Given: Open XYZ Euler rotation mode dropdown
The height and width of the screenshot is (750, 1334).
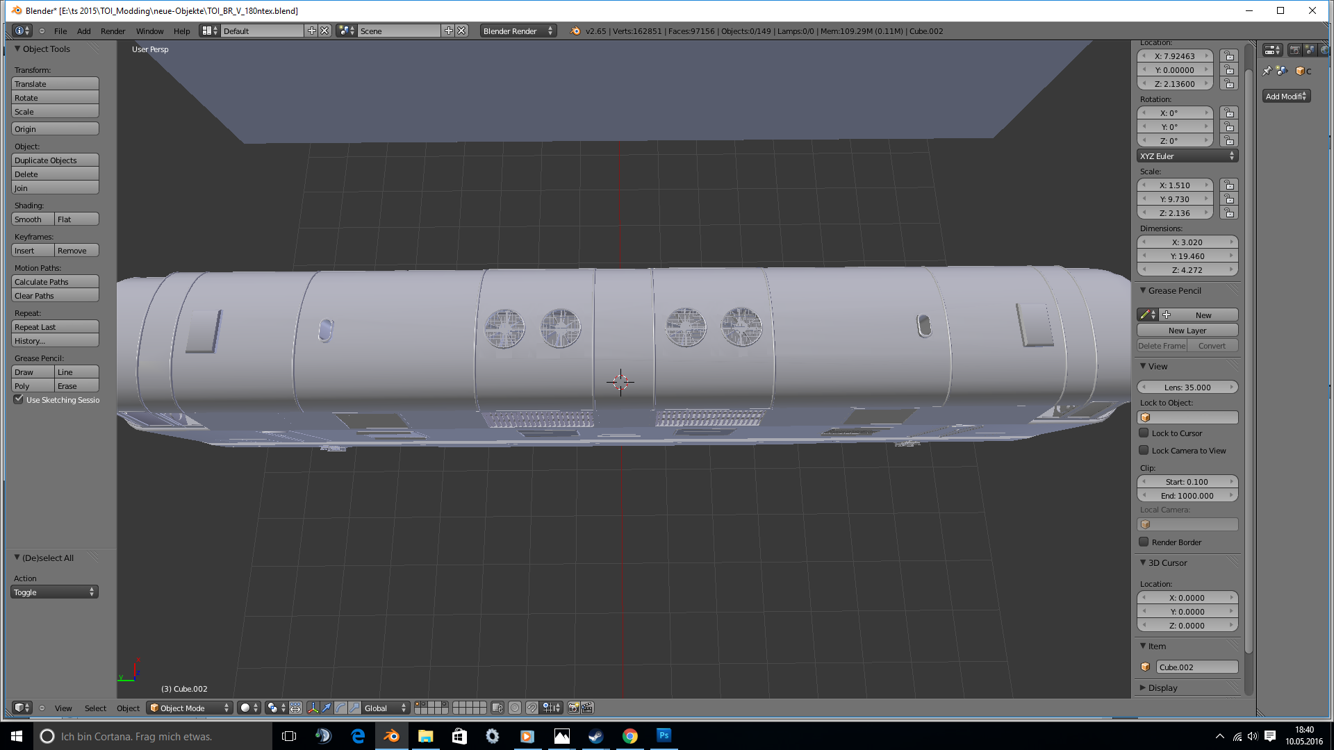Looking at the screenshot, I should click(1187, 156).
